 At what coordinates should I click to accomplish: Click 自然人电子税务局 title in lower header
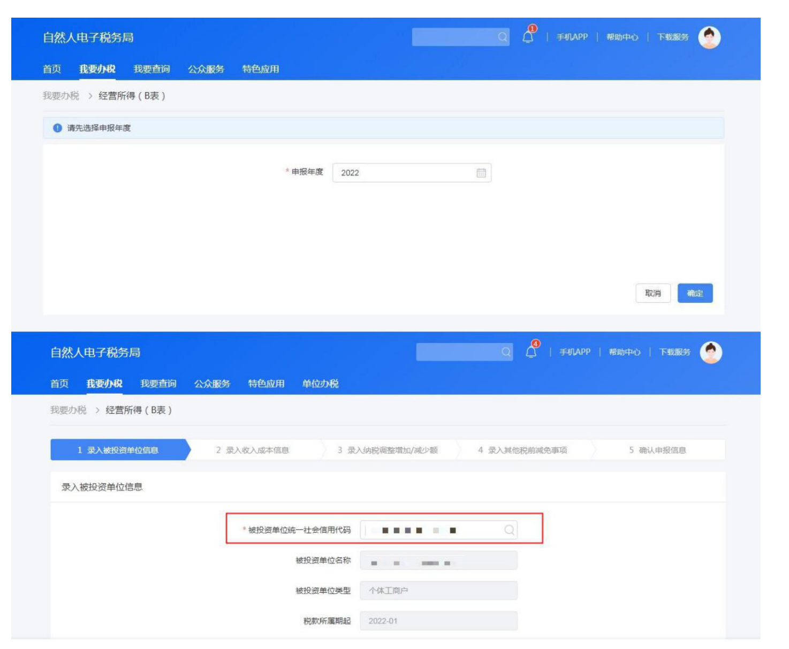tap(95, 353)
